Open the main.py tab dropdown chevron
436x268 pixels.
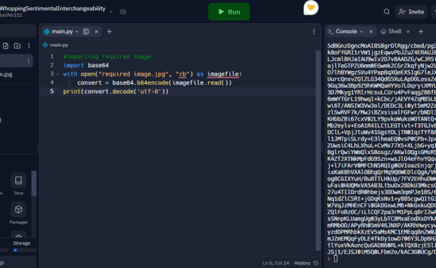77,31
